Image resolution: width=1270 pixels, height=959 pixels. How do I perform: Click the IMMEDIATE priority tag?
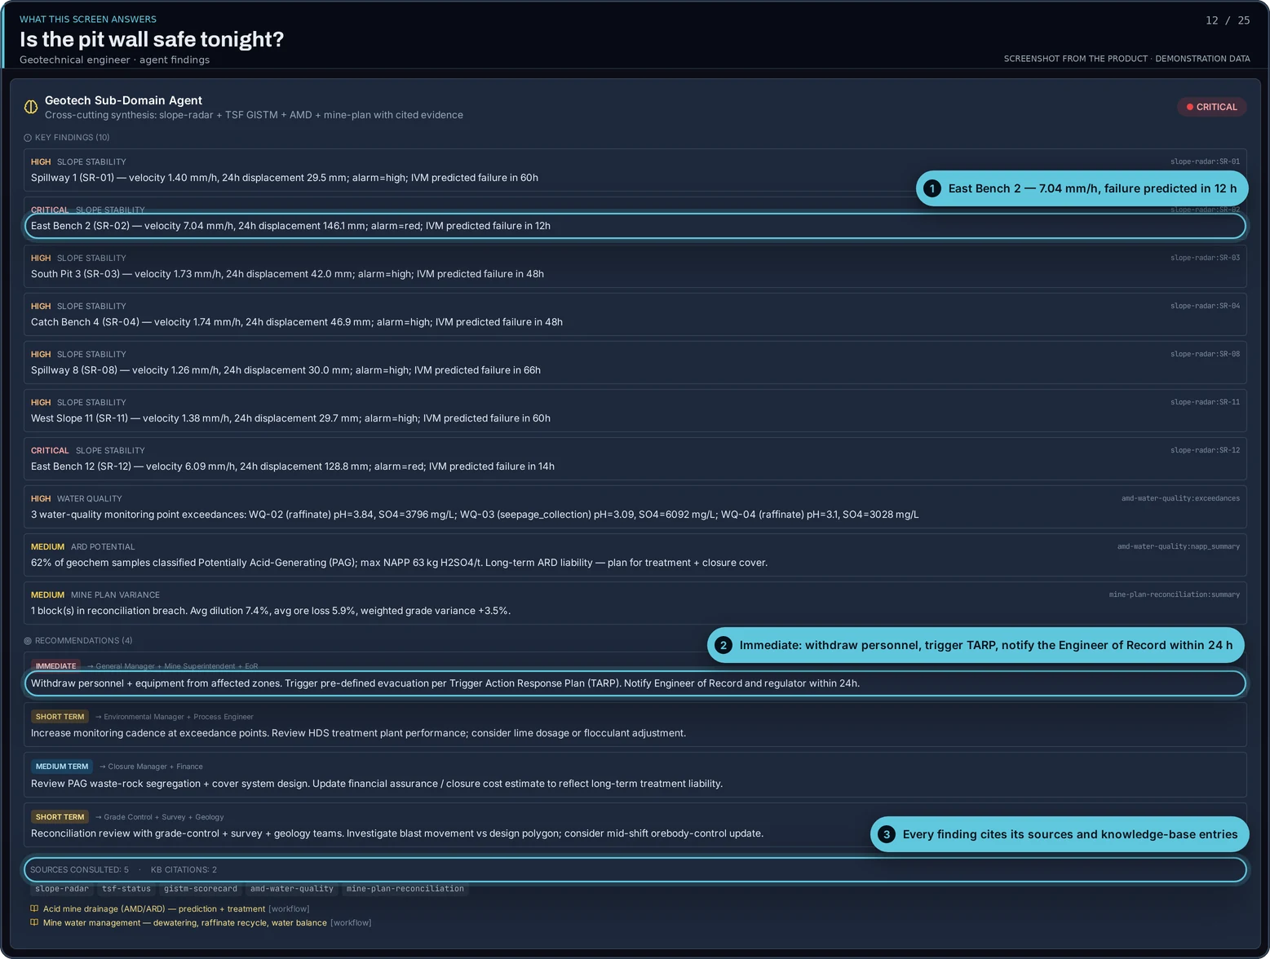tap(55, 666)
